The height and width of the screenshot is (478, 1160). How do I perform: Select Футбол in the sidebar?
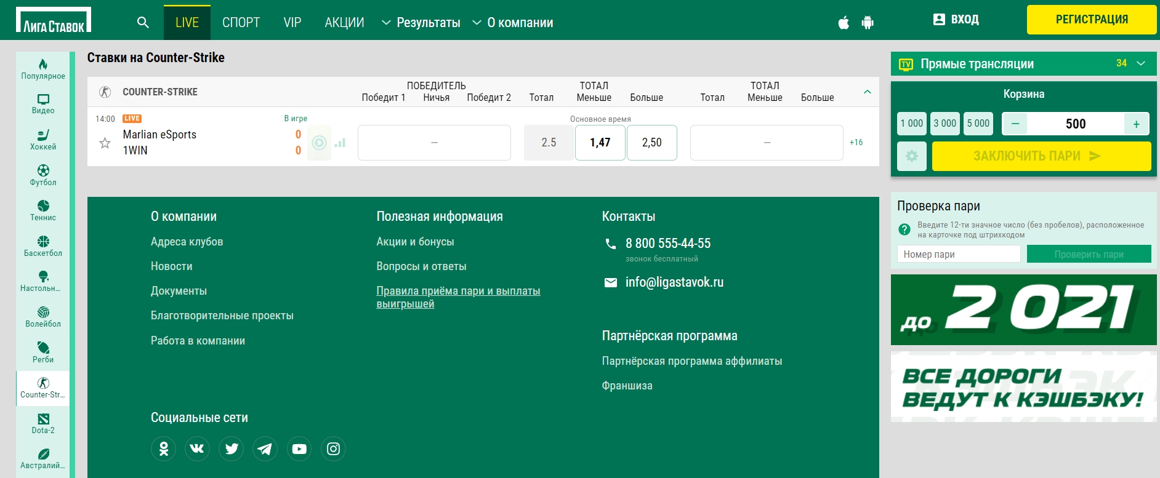point(43,175)
